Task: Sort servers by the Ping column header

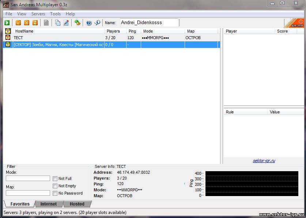Action: [x=133, y=31]
